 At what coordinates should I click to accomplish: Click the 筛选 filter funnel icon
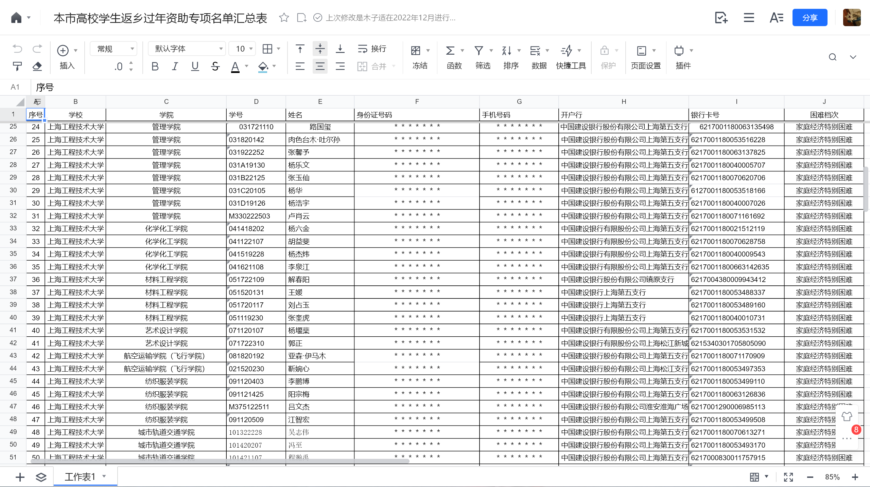(479, 51)
